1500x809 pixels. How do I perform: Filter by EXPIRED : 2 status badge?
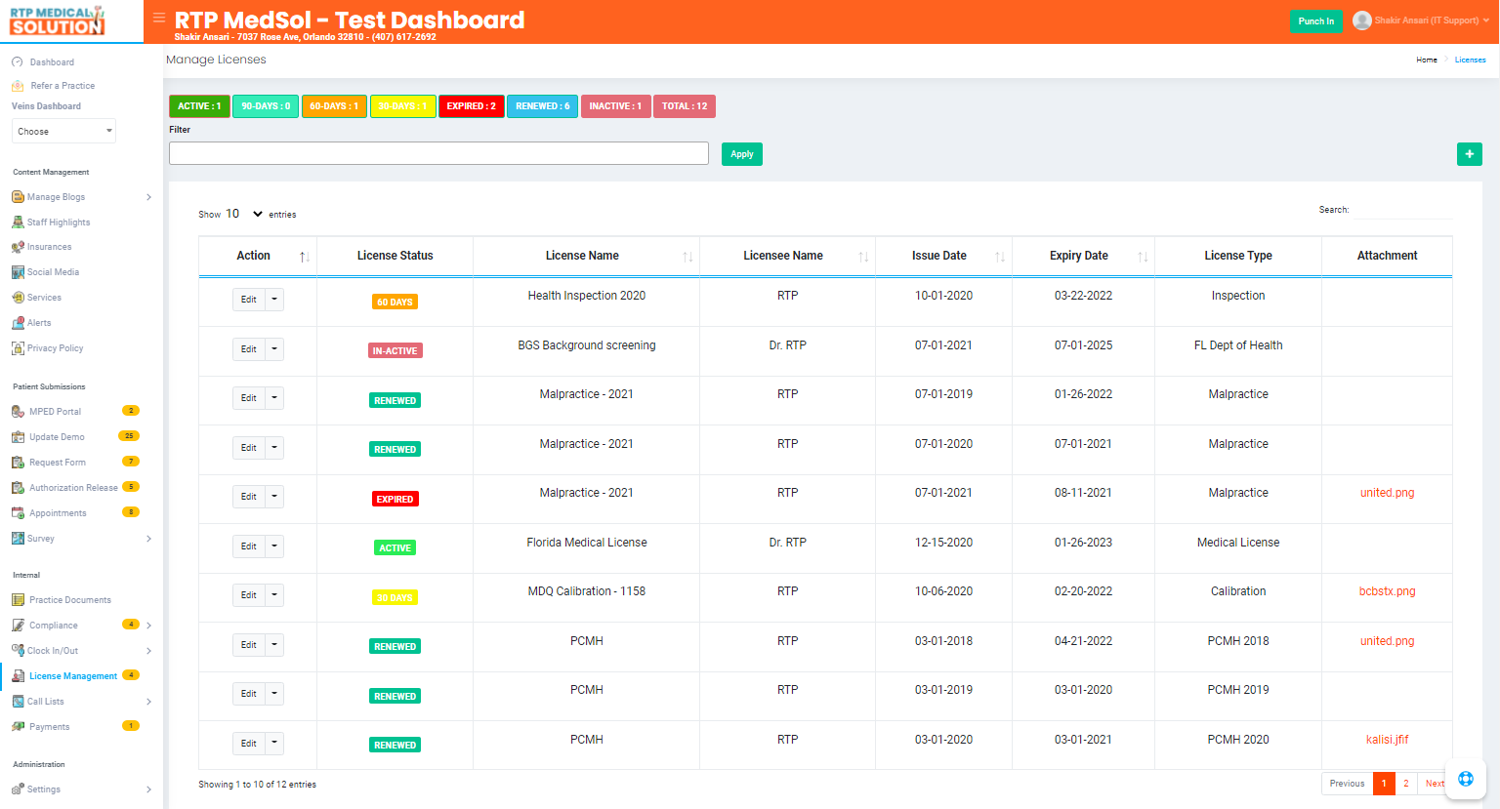tap(472, 106)
